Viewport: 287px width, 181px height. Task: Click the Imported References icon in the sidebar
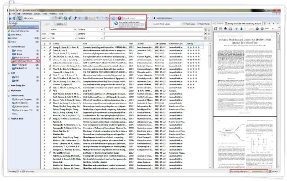(9, 31)
